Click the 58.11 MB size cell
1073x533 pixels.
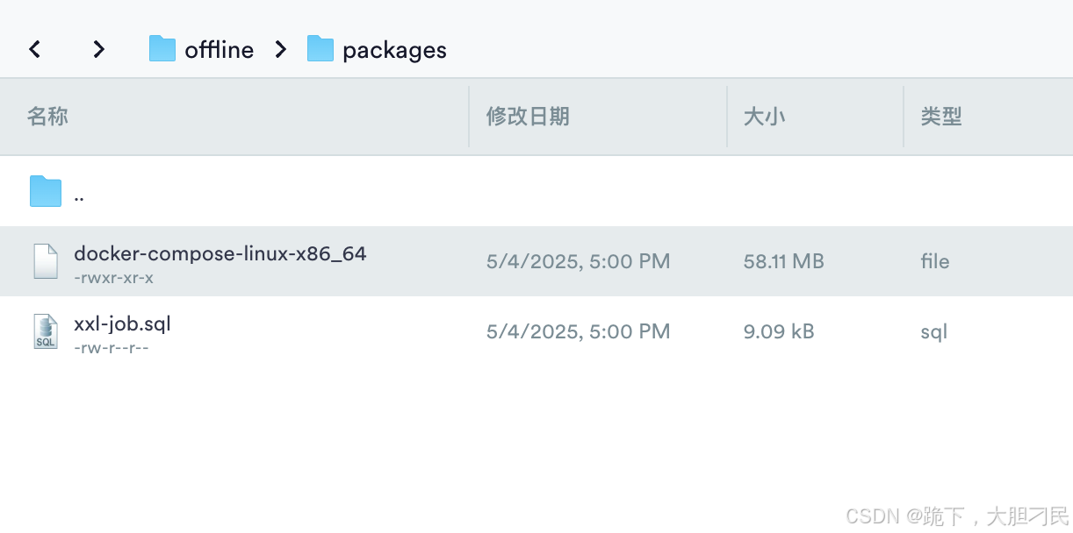pos(783,261)
